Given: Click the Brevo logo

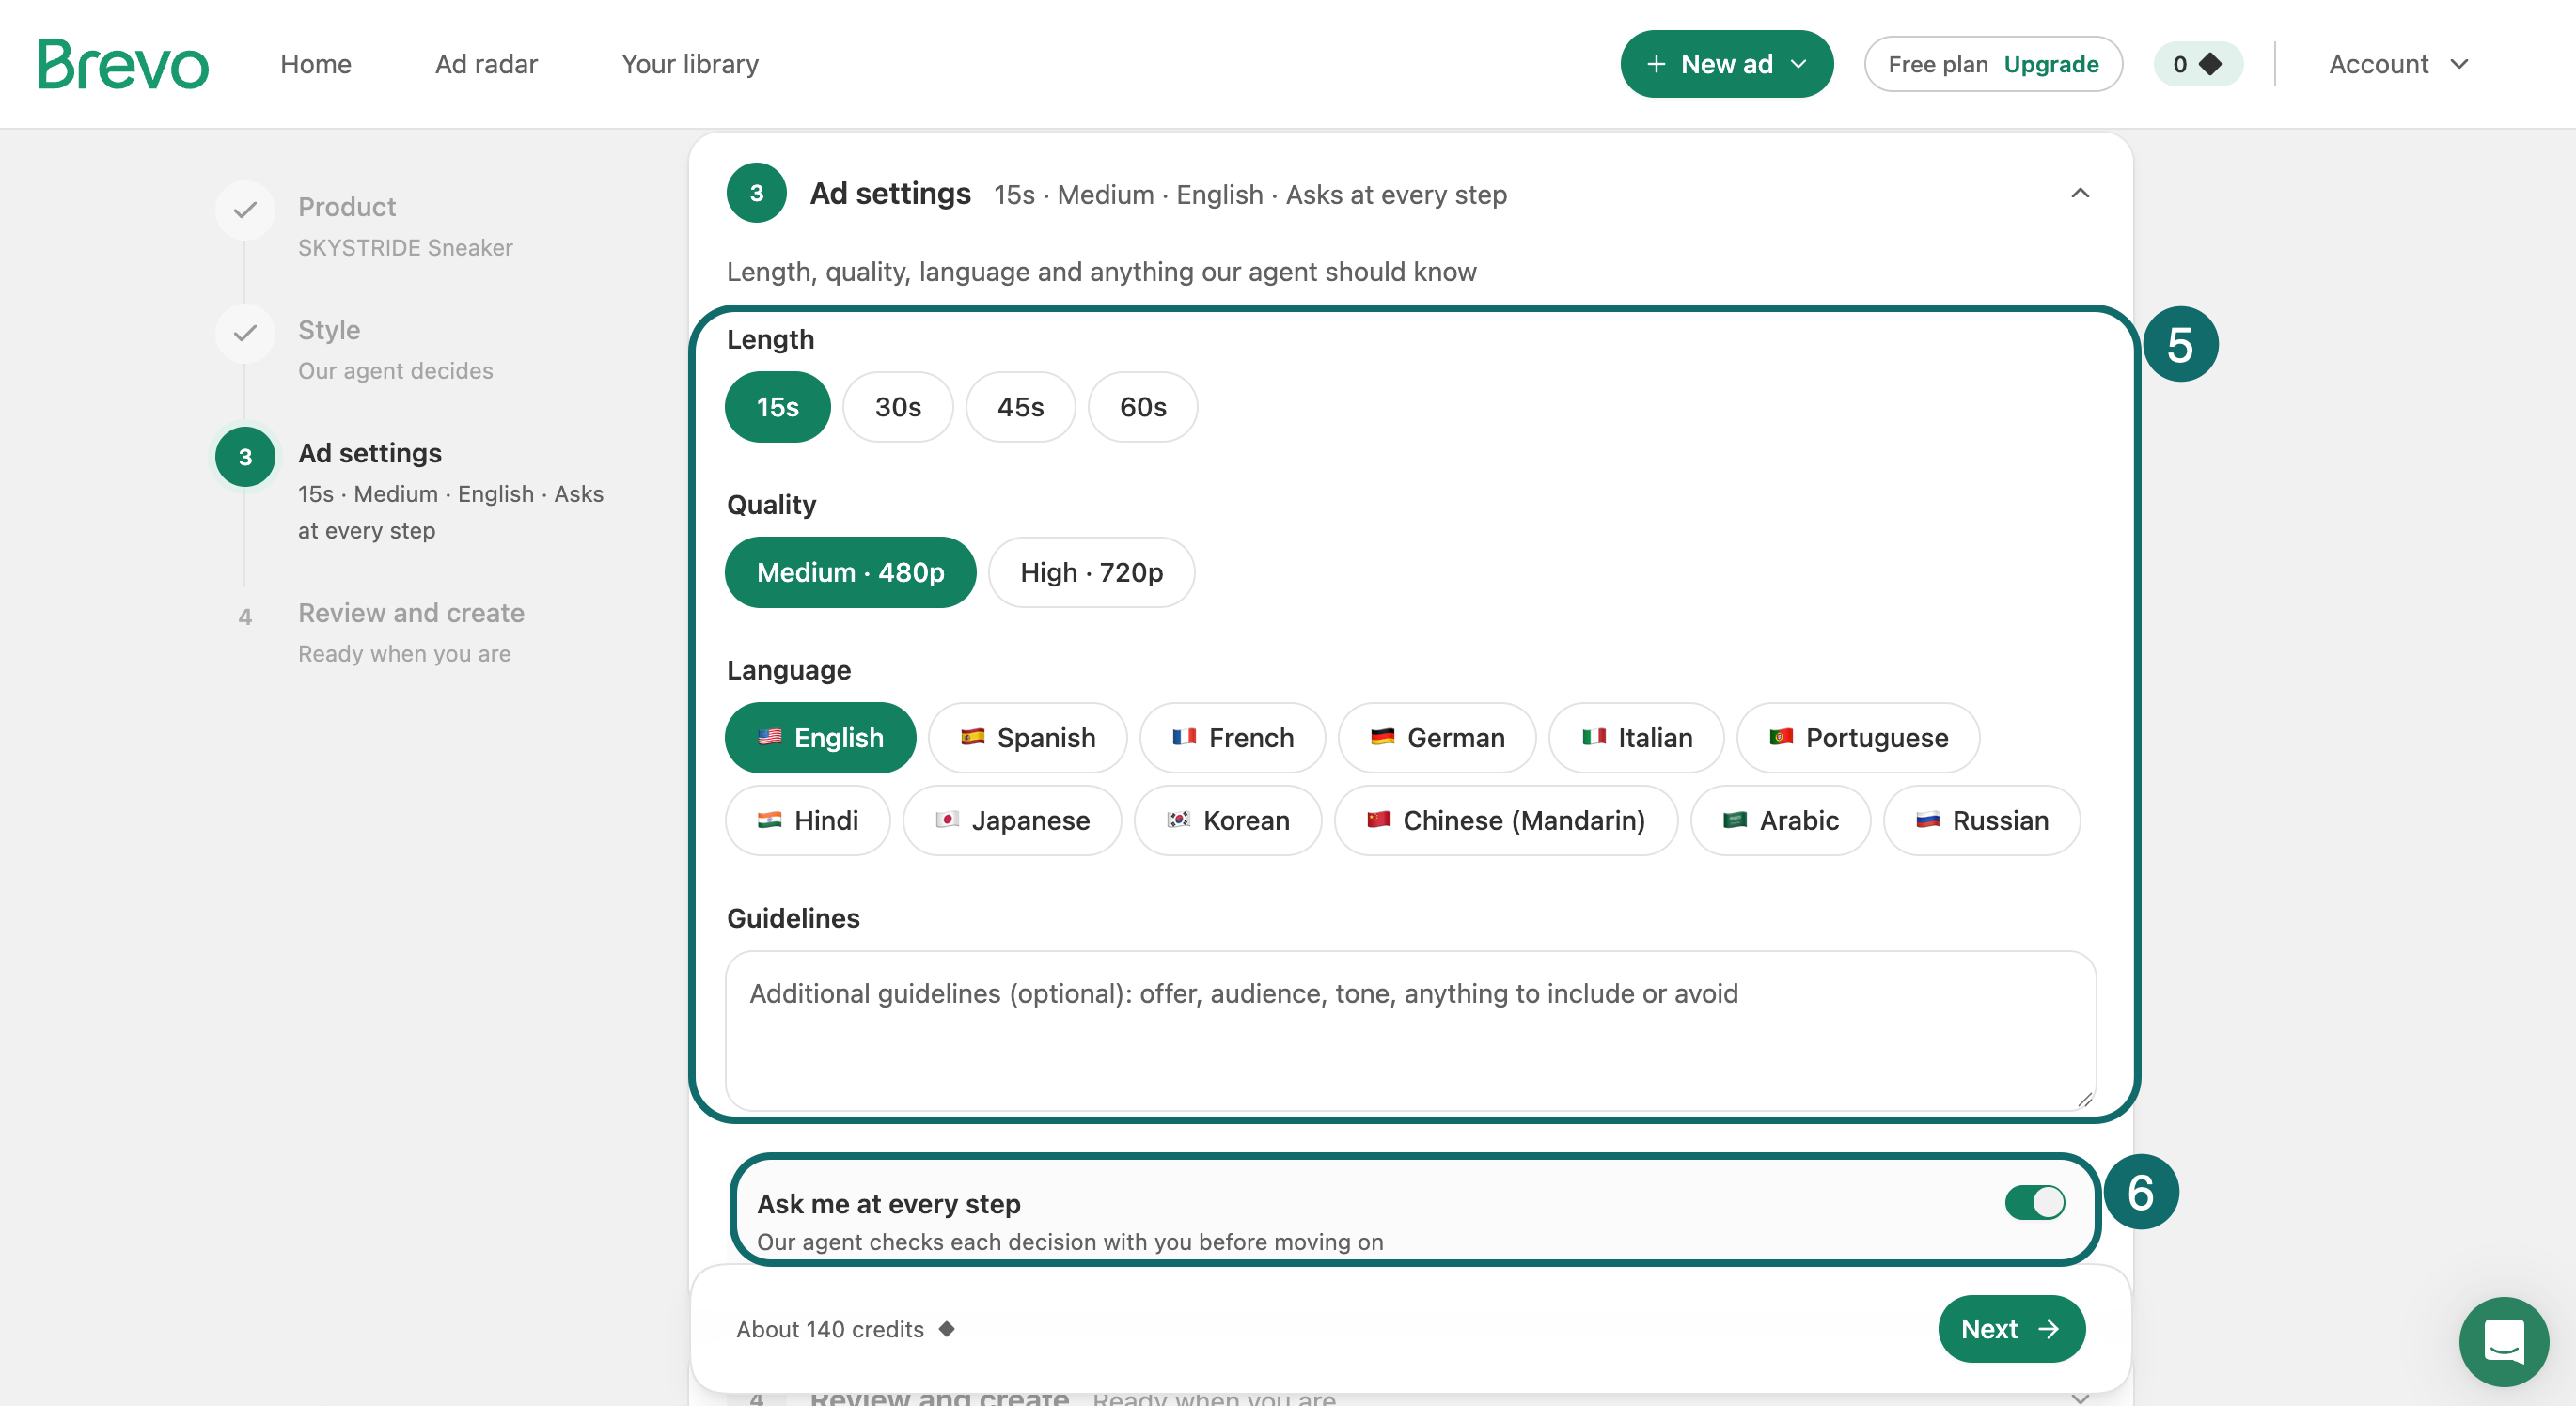Looking at the screenshot, I should 124,65.
